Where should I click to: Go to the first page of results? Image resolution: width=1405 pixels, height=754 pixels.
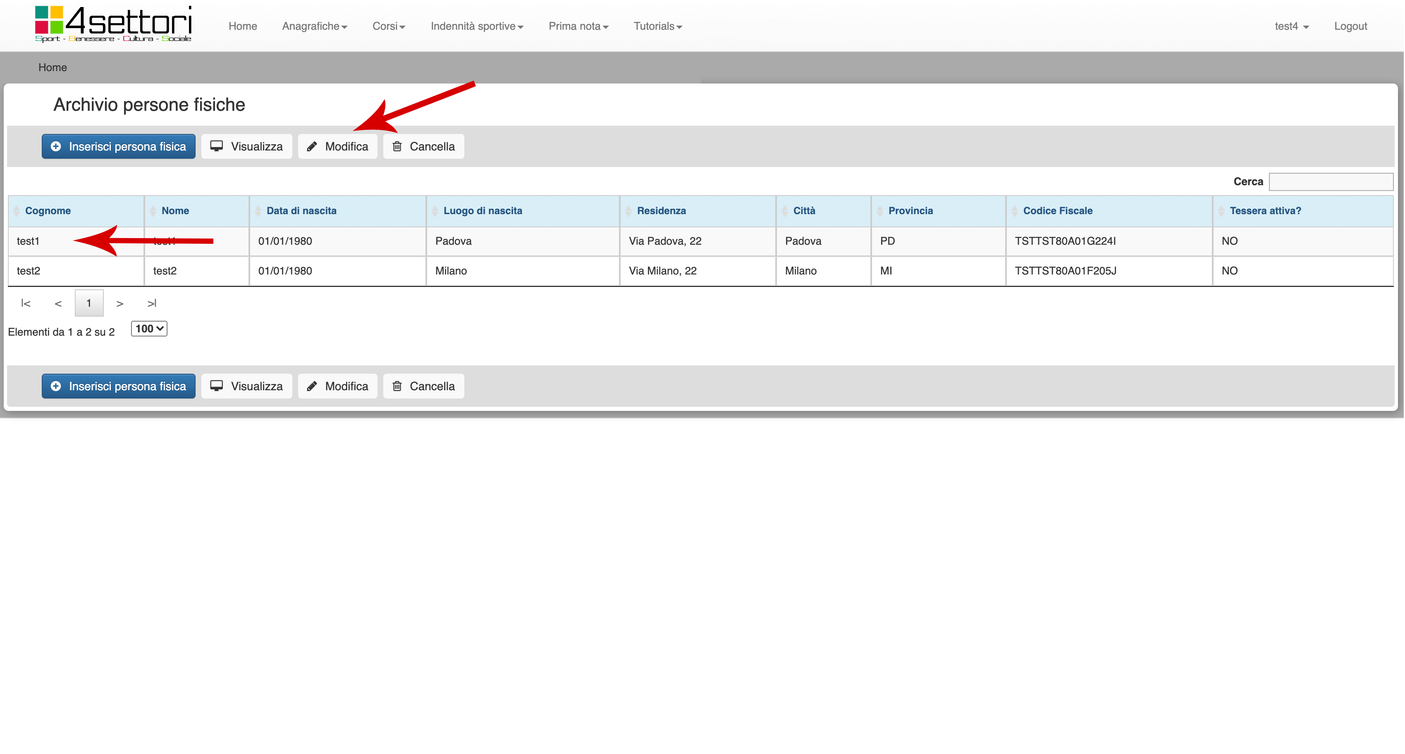[26, 304]
